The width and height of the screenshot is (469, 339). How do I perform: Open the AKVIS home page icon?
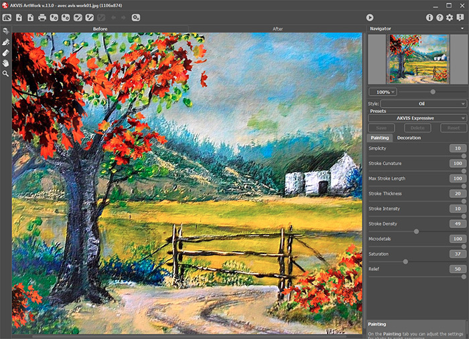[x=7, y=17]
